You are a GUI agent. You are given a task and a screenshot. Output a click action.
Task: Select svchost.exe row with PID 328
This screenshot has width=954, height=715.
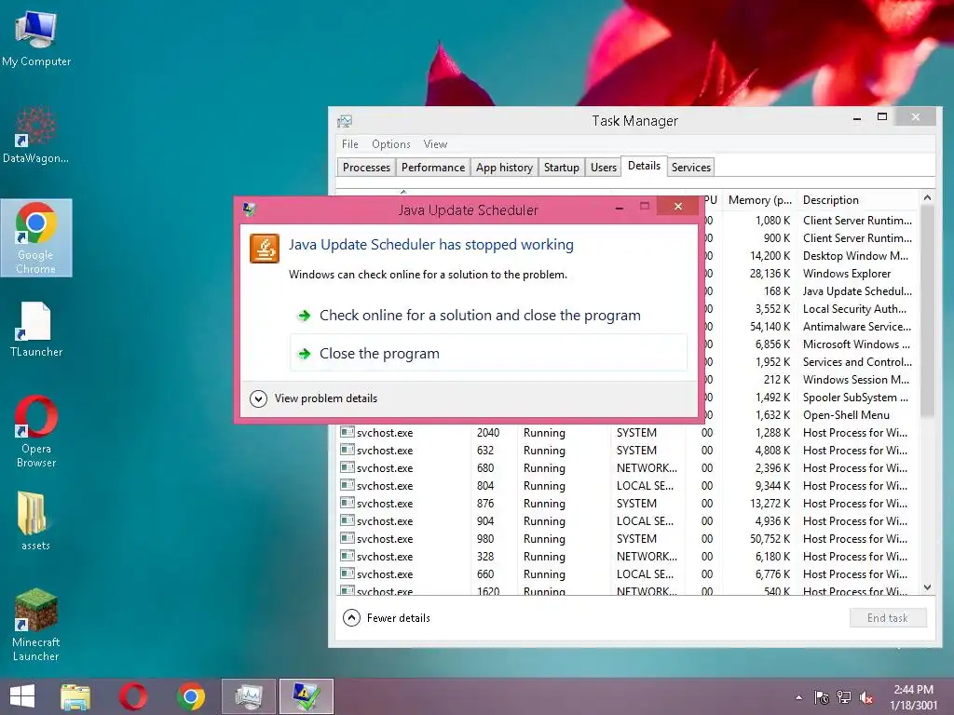click(629, 557)
